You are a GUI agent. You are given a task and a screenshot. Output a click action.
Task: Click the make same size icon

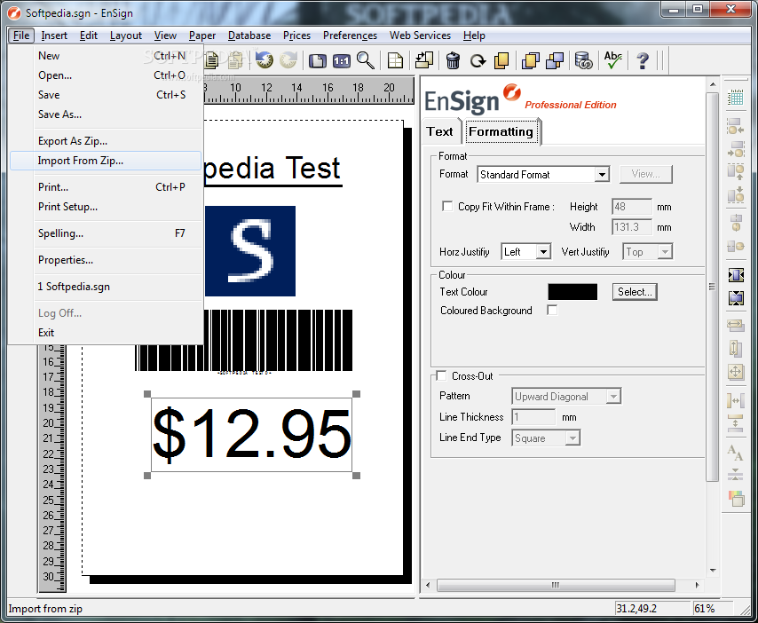(x=735, y=372)
